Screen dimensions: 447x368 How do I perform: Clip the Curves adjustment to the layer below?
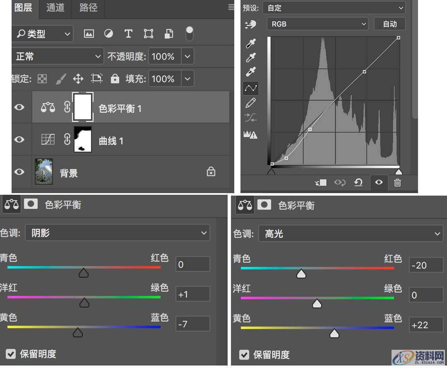tap(320, 182)
